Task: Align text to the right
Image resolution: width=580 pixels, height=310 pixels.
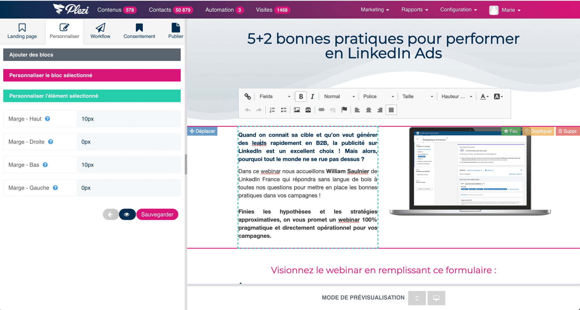Action: 380,110
